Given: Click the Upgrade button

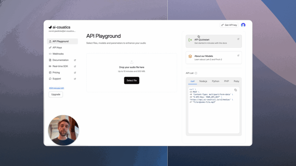Looking at the screenshot, I should (x=55, y=94).
